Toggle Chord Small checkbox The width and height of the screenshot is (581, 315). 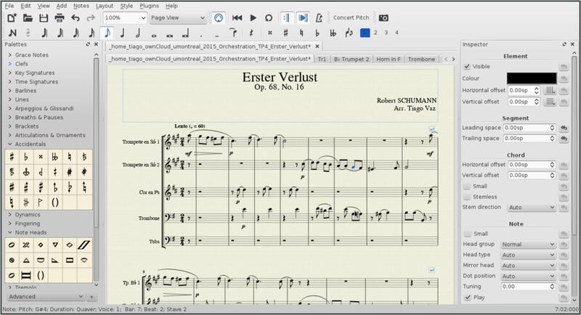(467, 186)
